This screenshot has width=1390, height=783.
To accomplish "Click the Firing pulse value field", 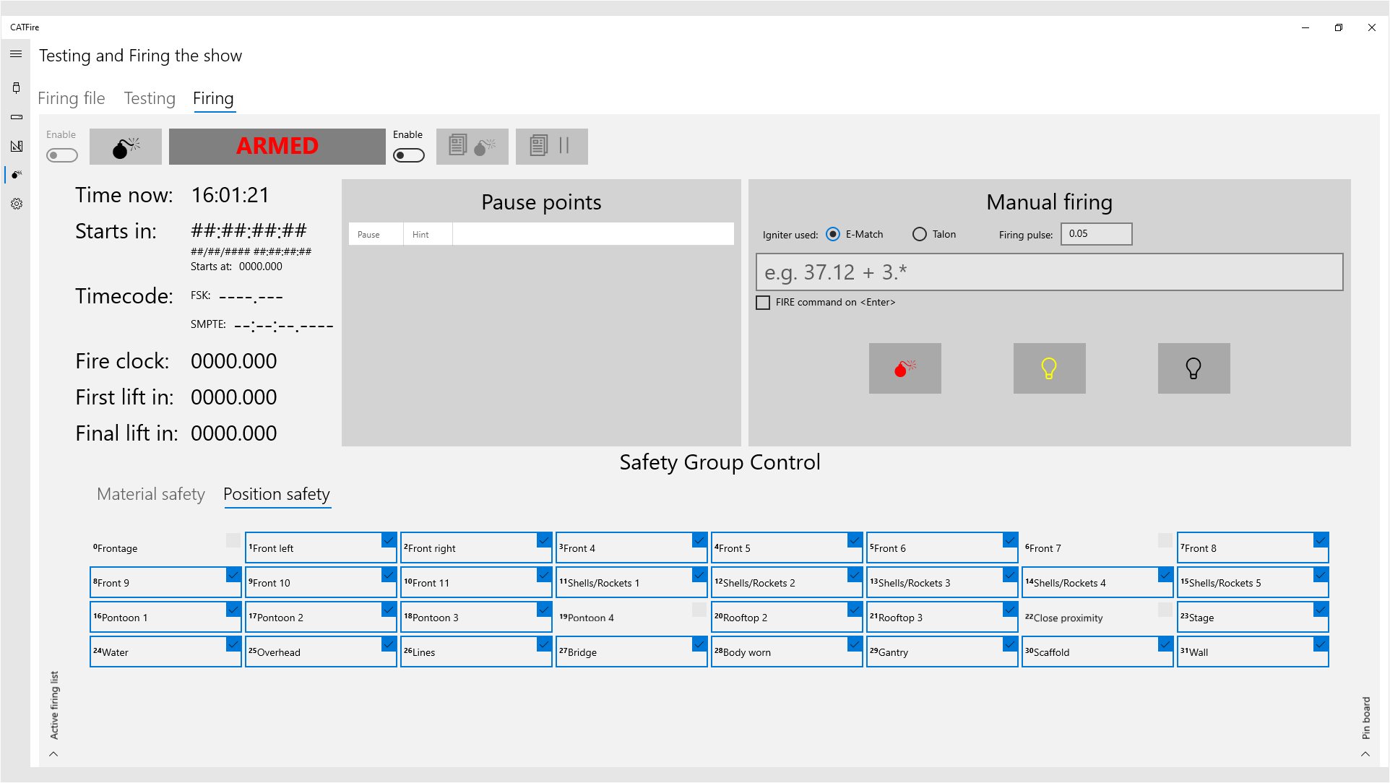I will click(1095, 234).
